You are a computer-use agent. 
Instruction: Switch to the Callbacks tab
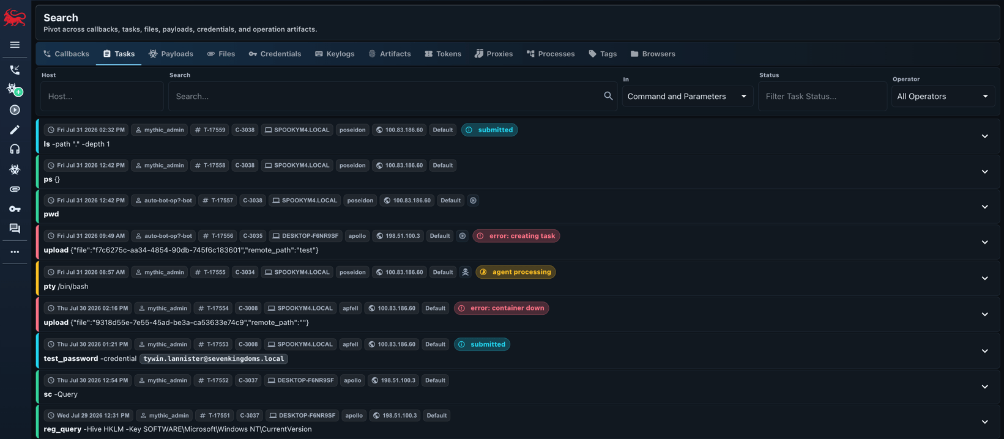(66, 54)
